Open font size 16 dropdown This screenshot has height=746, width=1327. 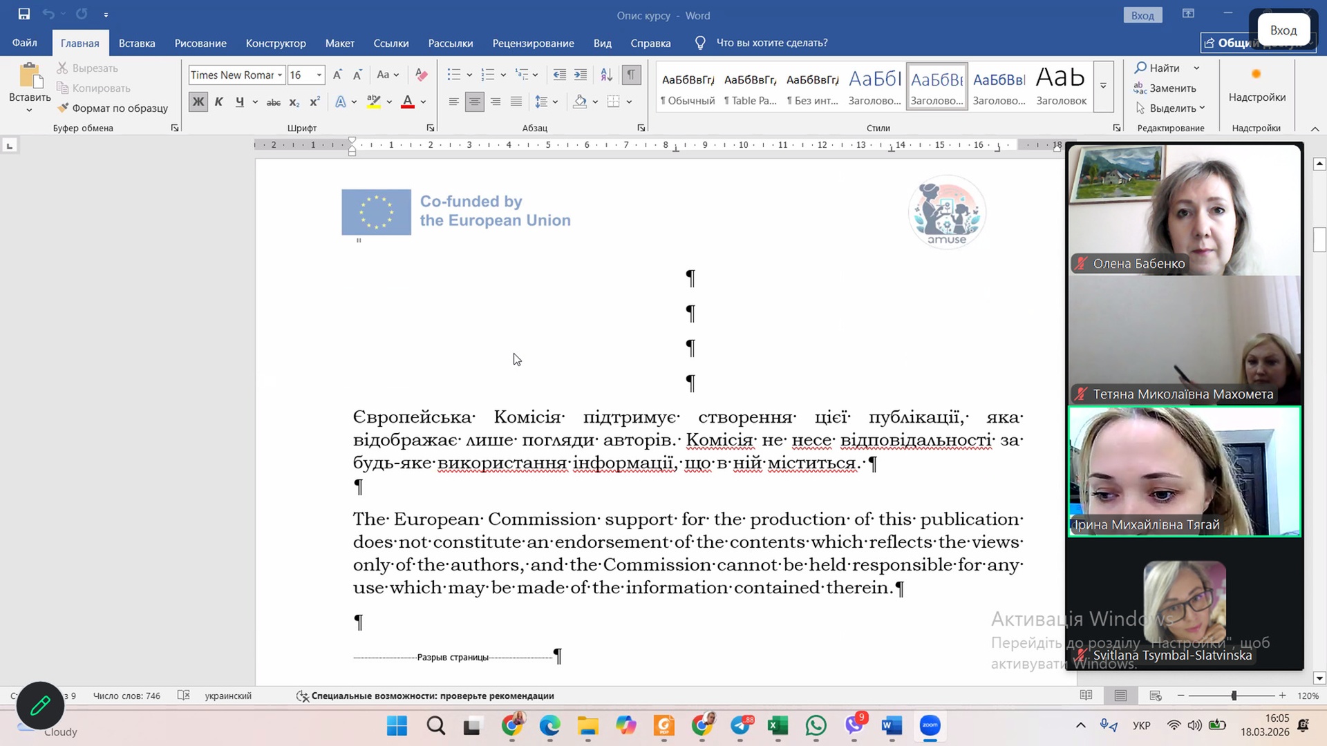[319, 75]
